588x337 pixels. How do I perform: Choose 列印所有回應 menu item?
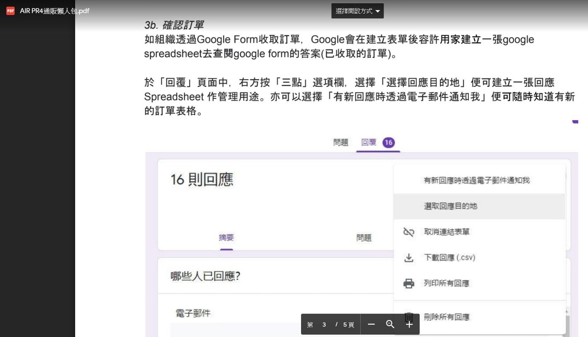point(479,283)
